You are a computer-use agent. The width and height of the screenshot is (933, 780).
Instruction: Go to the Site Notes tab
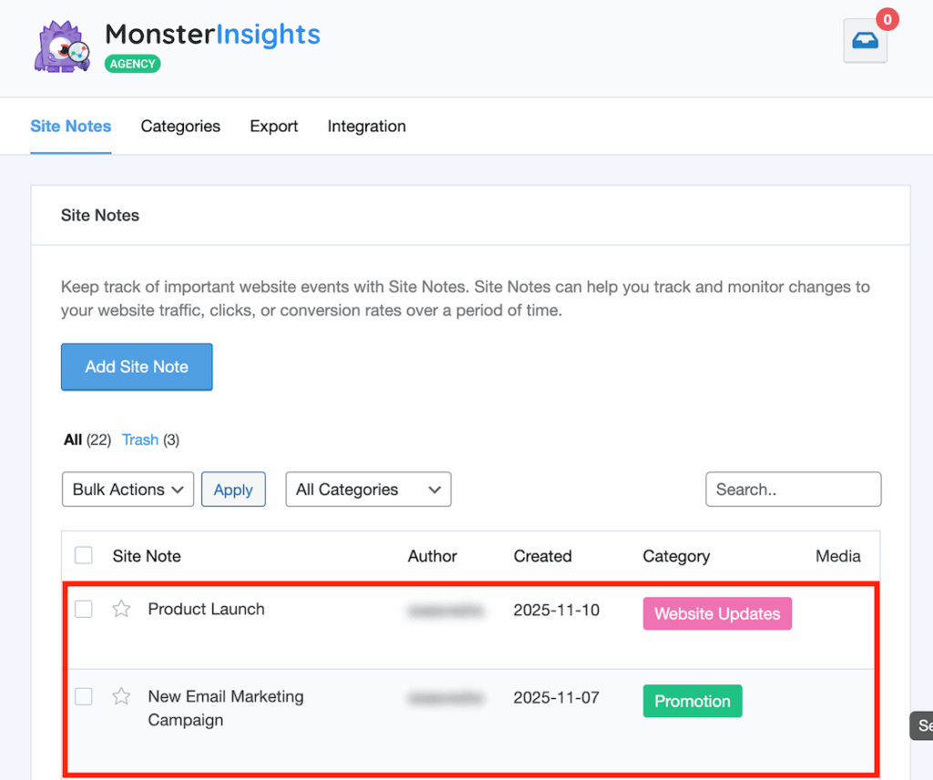coord(70,127)
